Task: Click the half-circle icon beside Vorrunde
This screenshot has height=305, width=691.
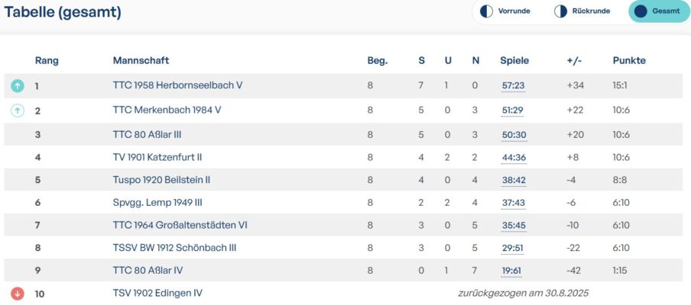Action: click(486, 11)
